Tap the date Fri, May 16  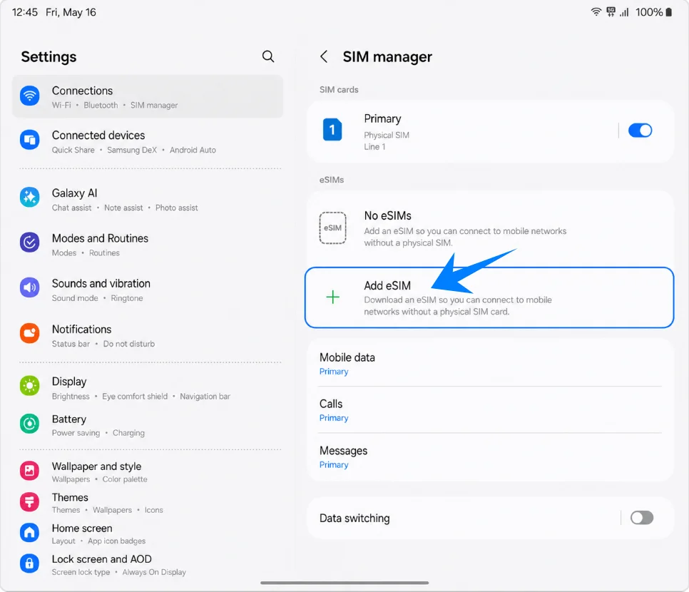tap(71, 12)
